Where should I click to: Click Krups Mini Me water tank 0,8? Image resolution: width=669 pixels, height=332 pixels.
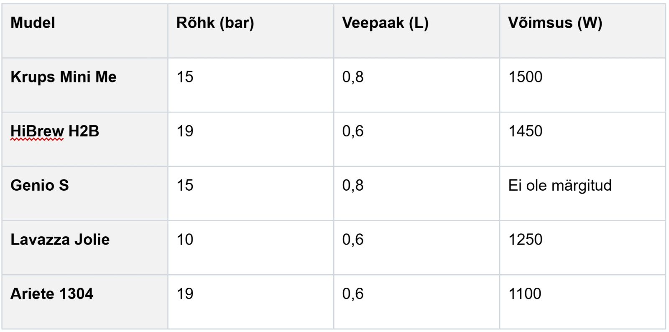353,77
